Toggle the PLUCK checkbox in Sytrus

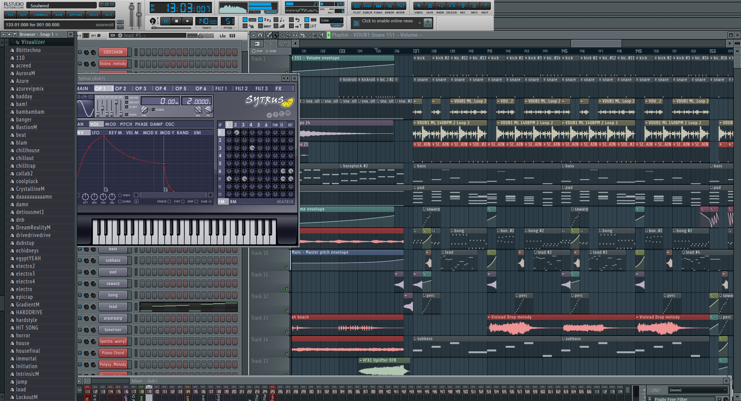127,115
